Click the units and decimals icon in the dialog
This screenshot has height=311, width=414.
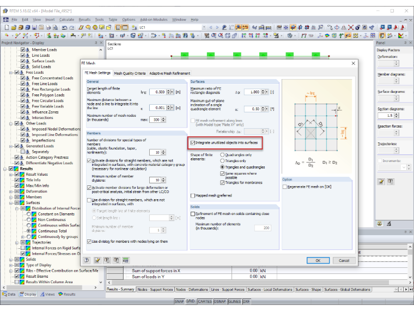126,260
